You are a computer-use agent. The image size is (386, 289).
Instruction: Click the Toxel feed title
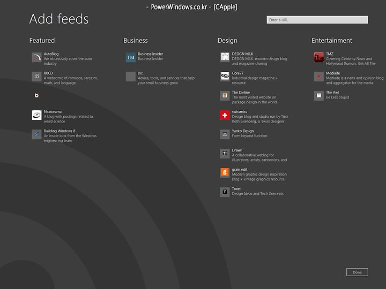pos(236,189)
